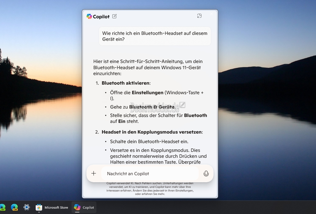
Task: Click the 'Headset in den Kopplungsmodus versetzen' heading
Action: click(152, 132)
